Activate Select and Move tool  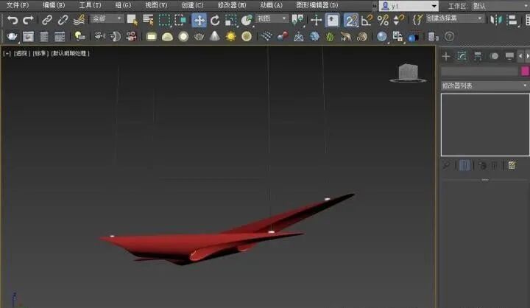(199, 21)
